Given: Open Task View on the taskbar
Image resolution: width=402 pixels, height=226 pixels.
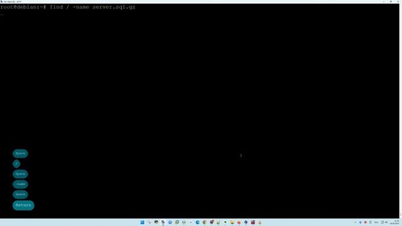Looking at the screenshot, I should tap(156, 222).
